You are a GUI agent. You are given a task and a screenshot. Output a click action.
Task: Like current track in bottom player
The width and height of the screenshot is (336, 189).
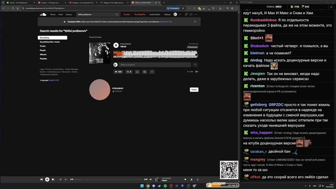click(185, 179)
